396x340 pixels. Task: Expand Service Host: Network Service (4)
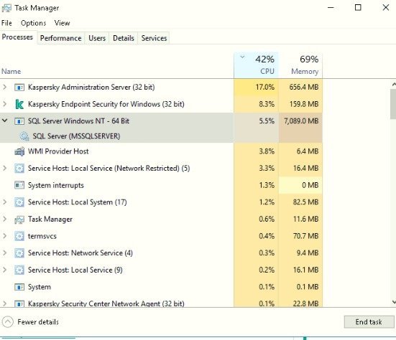(4, 252)
